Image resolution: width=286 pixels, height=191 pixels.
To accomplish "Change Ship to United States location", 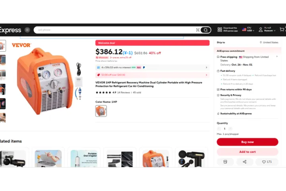I will [x=269, y=43].
